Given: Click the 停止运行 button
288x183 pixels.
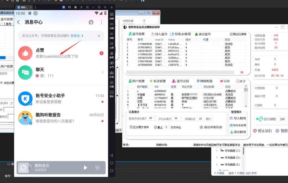Looking at the screenshot, I should [x=263, y=131].
